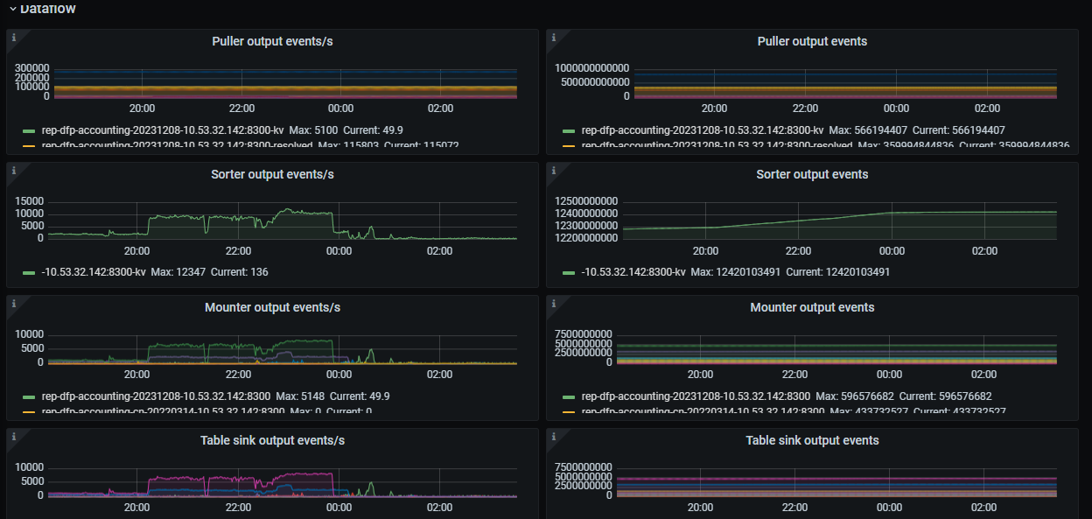Open Table sink output events/s title menu
1092x519 pixels.
272,440
